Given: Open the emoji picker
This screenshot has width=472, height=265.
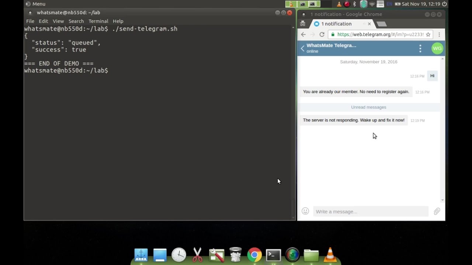Looking at the screenshot, I should (305, 211).
